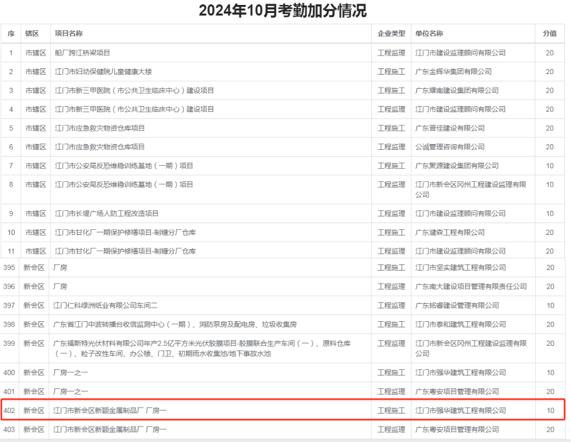Click 广东聚源建设集团有限公司 company cell
The height and width of the screenshot is (442, 571).
(456, 166)
